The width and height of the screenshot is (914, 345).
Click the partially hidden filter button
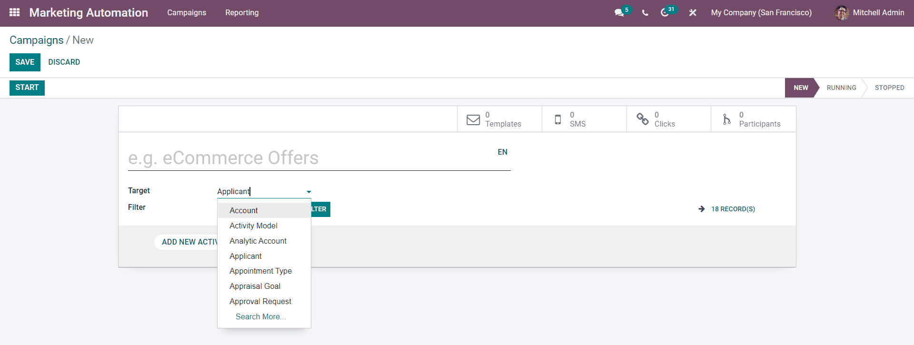point(320,209)
